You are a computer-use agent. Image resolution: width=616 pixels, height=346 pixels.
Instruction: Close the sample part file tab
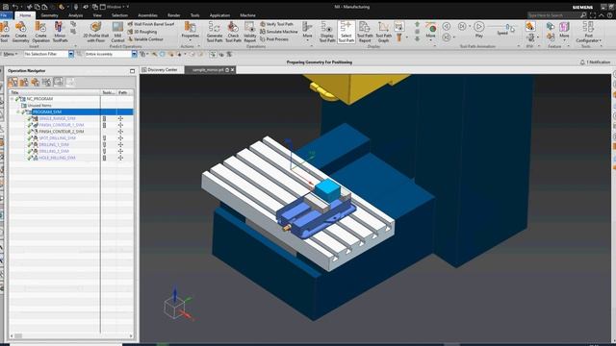pyautogui.click(x=233, y=70)
